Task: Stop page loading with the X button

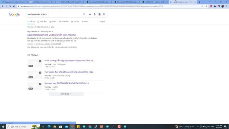Action: (10, 6)
